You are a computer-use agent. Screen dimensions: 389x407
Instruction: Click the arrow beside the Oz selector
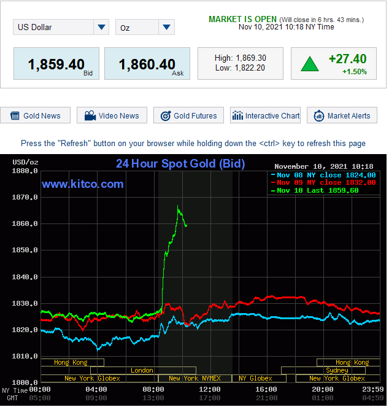(167, 27)
